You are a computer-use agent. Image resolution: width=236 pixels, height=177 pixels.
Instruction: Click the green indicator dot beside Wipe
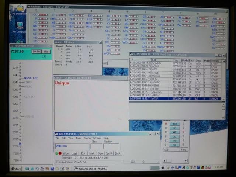pyautogui.click(x=57, y=153)
